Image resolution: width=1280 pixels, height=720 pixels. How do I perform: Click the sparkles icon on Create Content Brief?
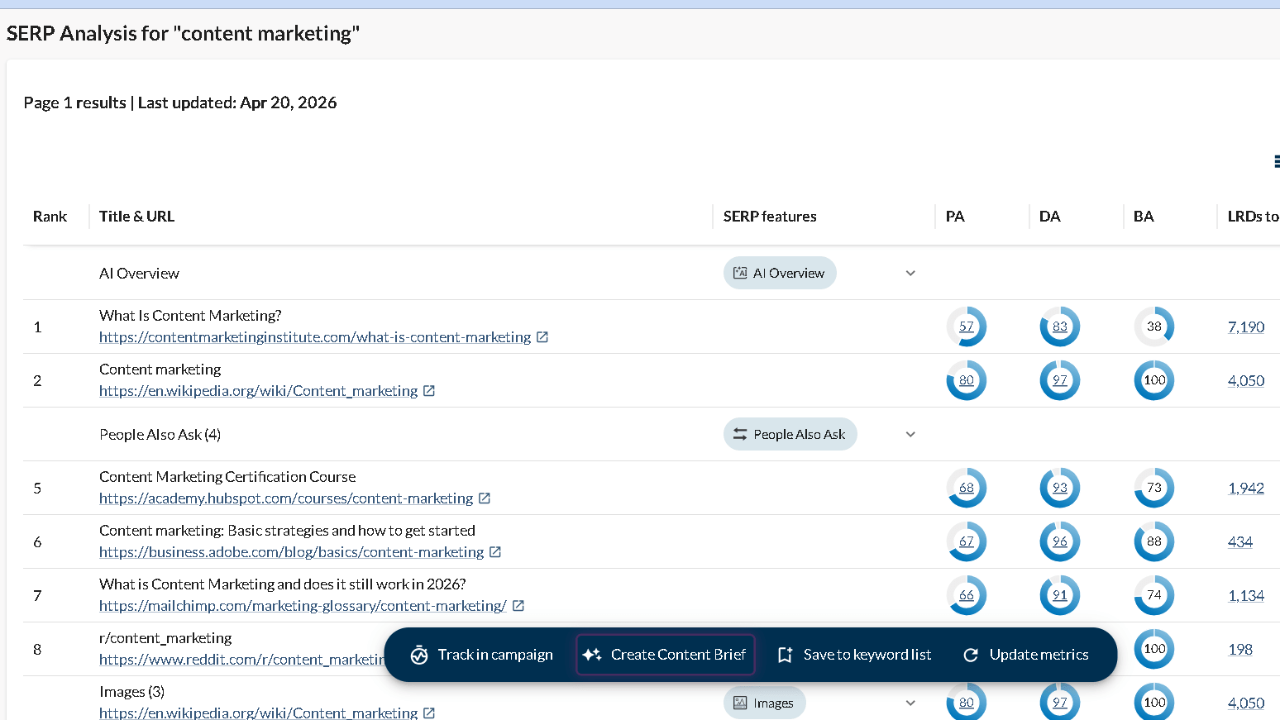tap(592, 654)
